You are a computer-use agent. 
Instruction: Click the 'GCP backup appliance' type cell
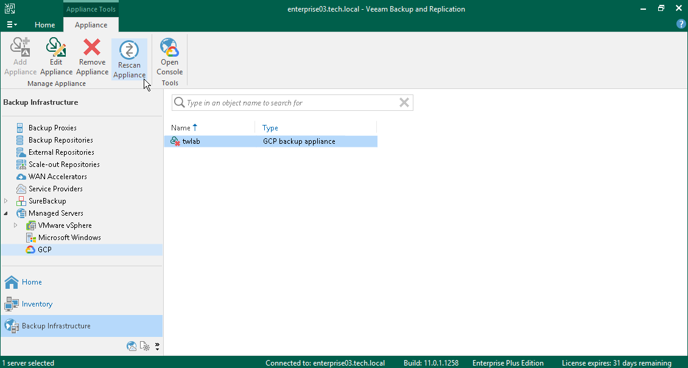point(299,141)
